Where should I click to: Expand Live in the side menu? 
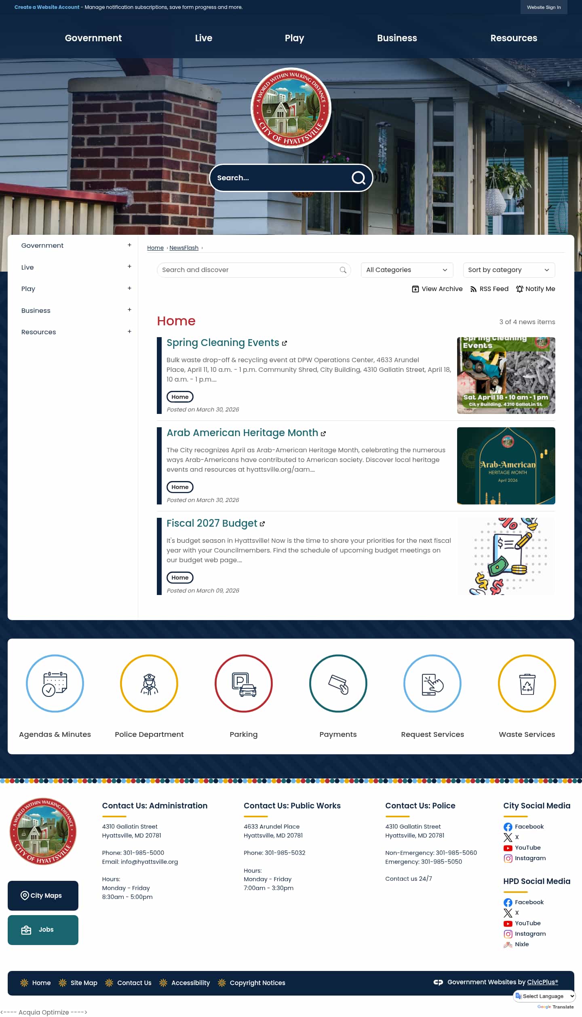[129, 266]
